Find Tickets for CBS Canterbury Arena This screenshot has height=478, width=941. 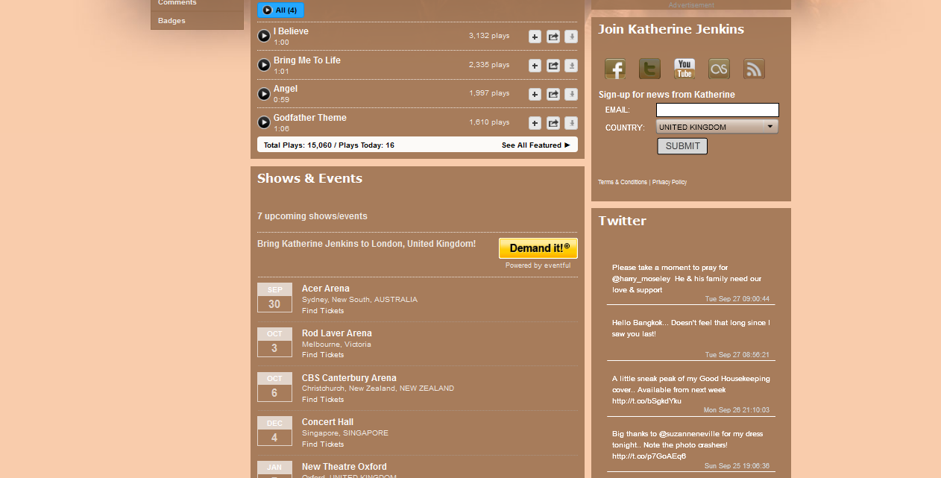[323, 400]
